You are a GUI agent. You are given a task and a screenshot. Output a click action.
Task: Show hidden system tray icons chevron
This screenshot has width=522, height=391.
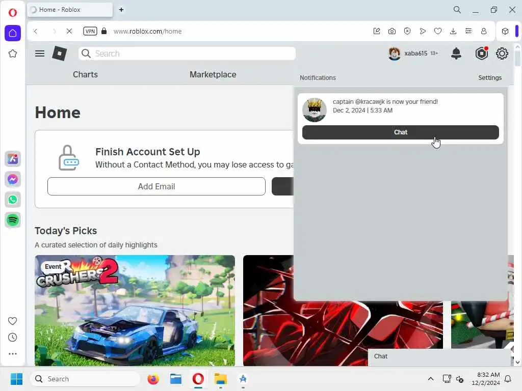click(430, 379)
